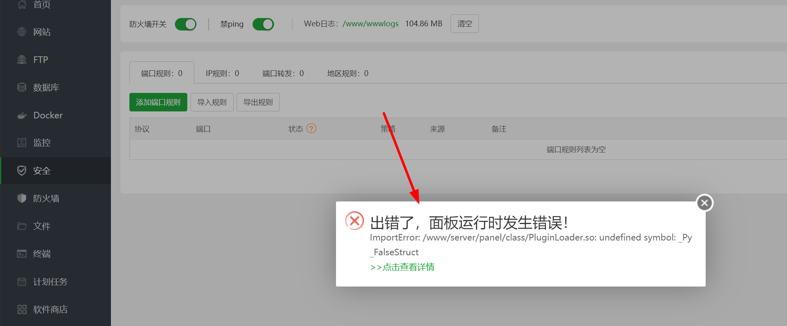Viewport: 787px width, 326px height.
Task: Open the /www/wwwlogs path link
Action: (x=370, y=24)
